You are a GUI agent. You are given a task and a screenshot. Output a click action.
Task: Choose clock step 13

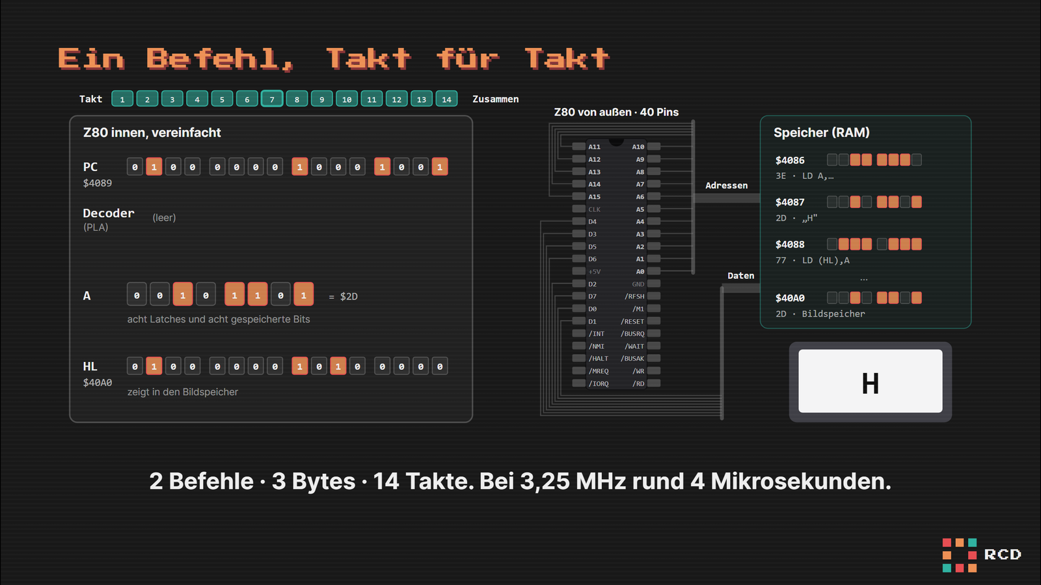tap(422, 99)
